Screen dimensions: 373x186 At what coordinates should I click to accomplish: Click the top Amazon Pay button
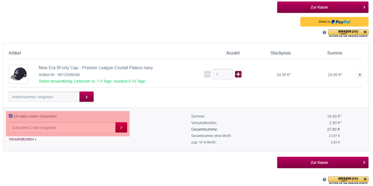(x=348, y=32)
